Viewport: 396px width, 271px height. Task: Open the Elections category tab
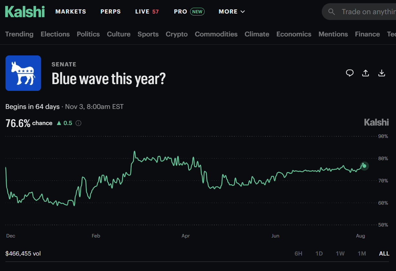point(55,34)
